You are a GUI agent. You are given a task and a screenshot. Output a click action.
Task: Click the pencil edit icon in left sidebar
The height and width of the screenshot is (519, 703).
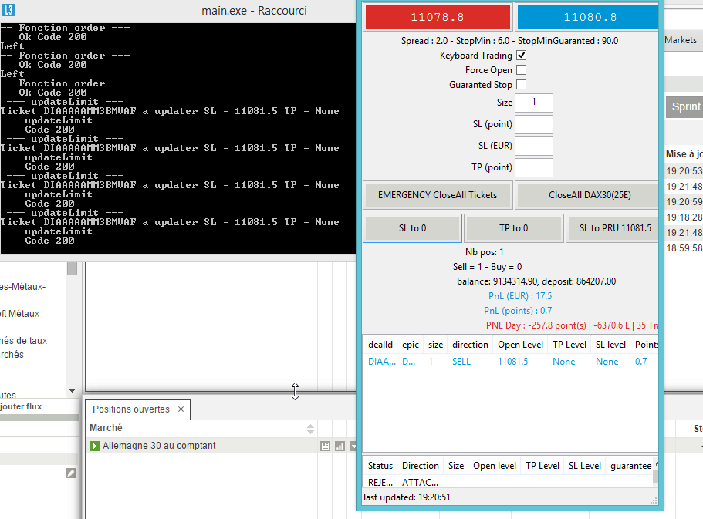click(70, 474)
